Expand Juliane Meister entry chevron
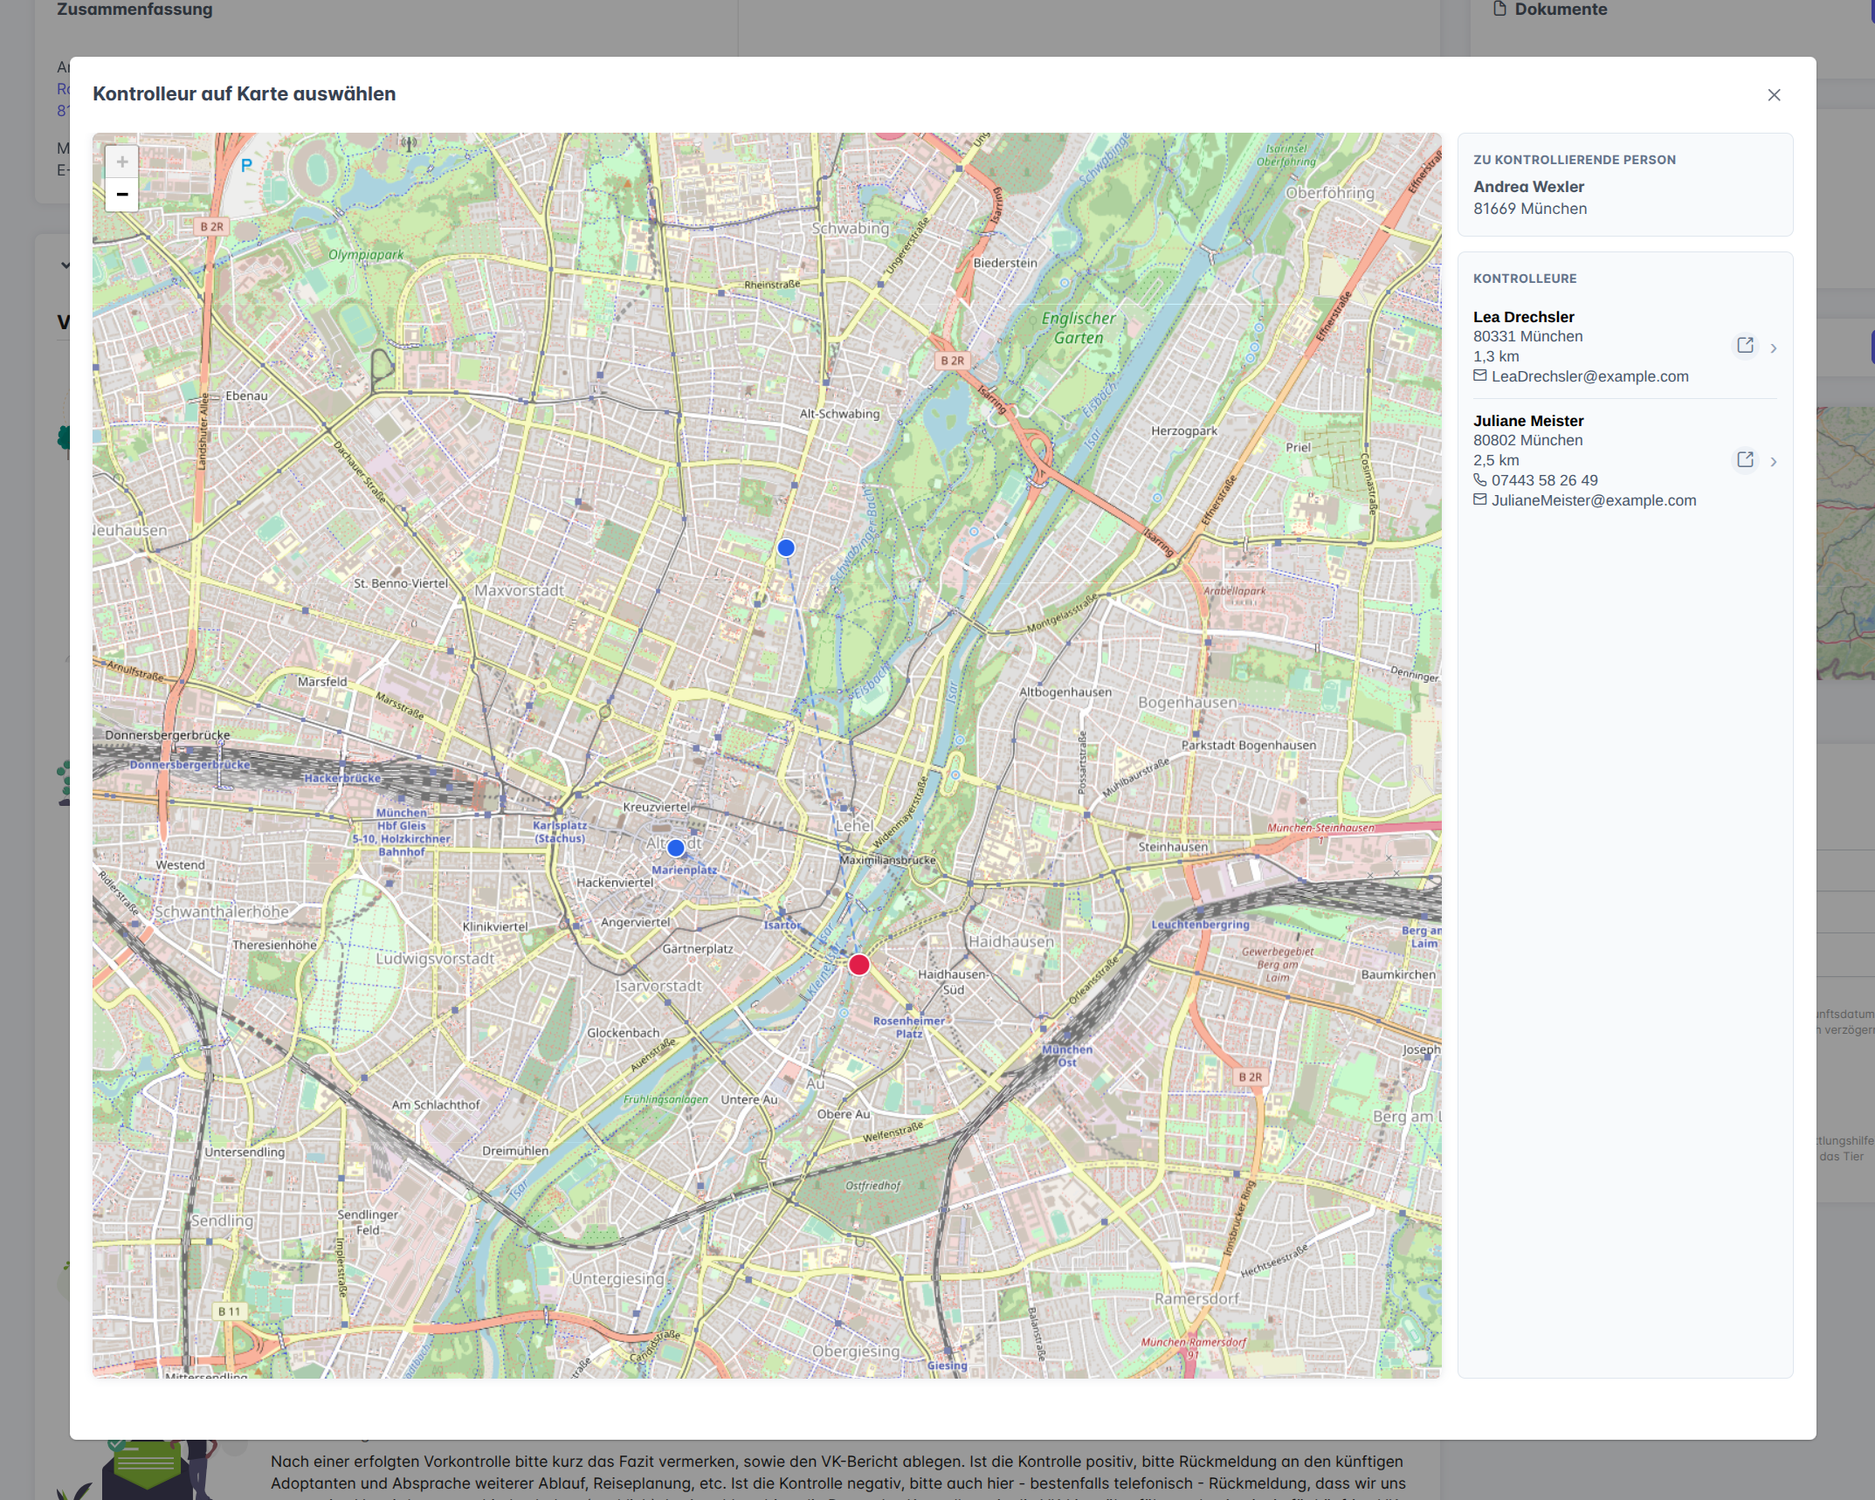This screenshot has width=1875, height=1500. (x=1774, y=461)
